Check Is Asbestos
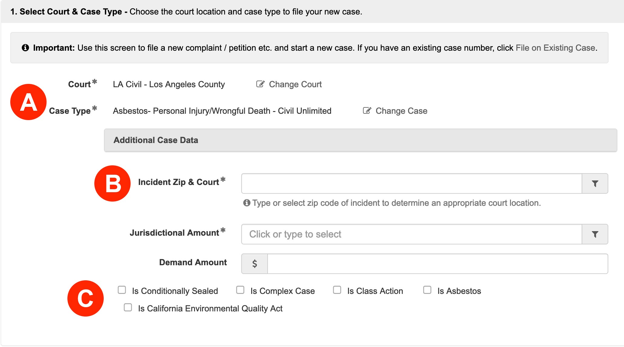Image resolution: width=624 pixels, height=347 pixels. (427, 290)
